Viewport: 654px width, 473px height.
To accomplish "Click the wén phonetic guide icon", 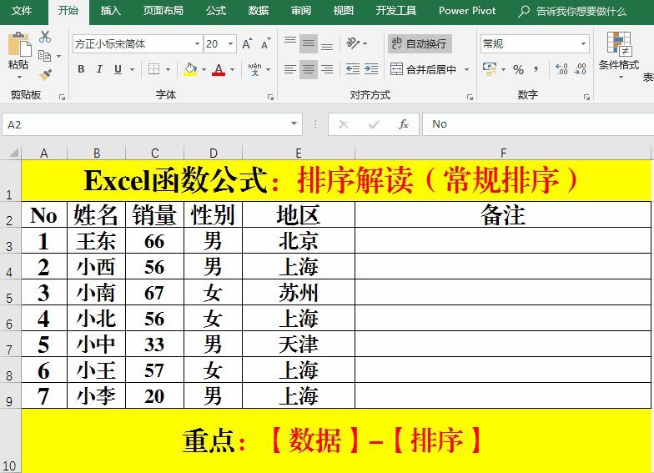I will coord(254,69).
